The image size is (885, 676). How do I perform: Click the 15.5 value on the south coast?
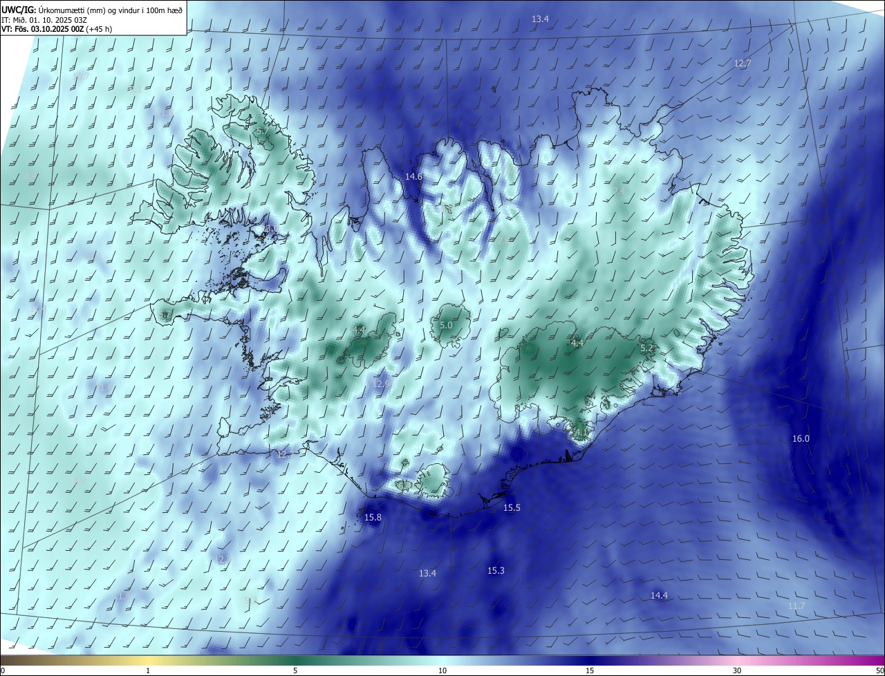click(512, 508)
